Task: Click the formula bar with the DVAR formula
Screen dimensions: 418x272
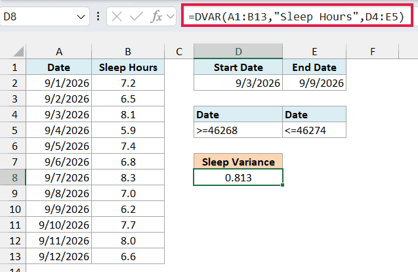Action: tap(297, 17)
